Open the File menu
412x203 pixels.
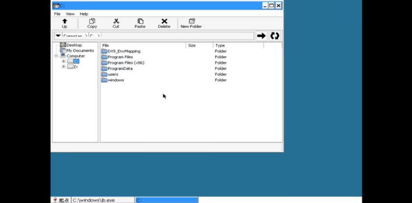click(57, 14)
